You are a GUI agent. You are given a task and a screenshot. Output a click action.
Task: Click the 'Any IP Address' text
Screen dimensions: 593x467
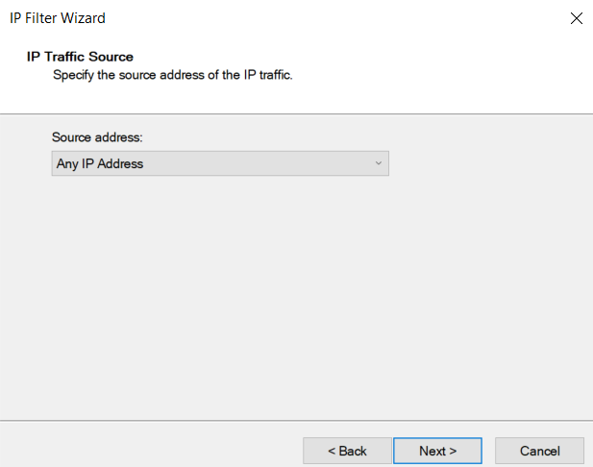100,163
